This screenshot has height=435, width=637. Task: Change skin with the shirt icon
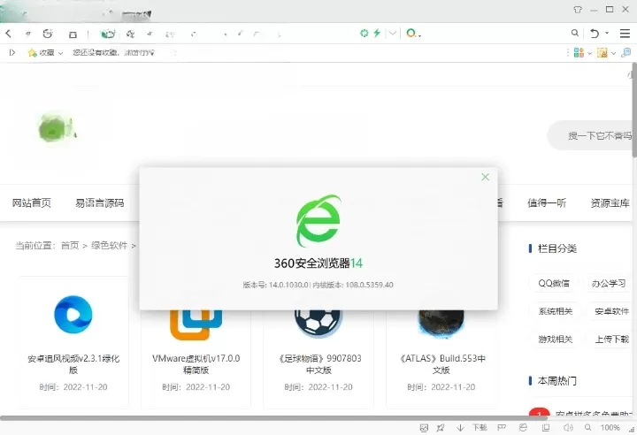(x=578, y=10)
